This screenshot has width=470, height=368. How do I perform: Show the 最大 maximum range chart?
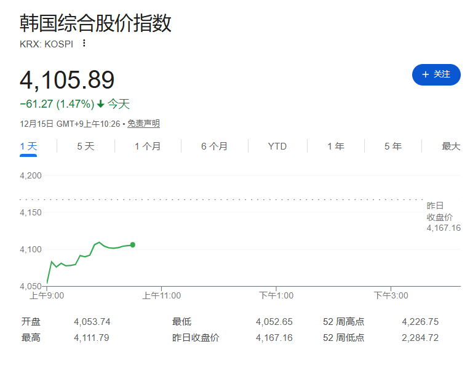click(450, 146)
